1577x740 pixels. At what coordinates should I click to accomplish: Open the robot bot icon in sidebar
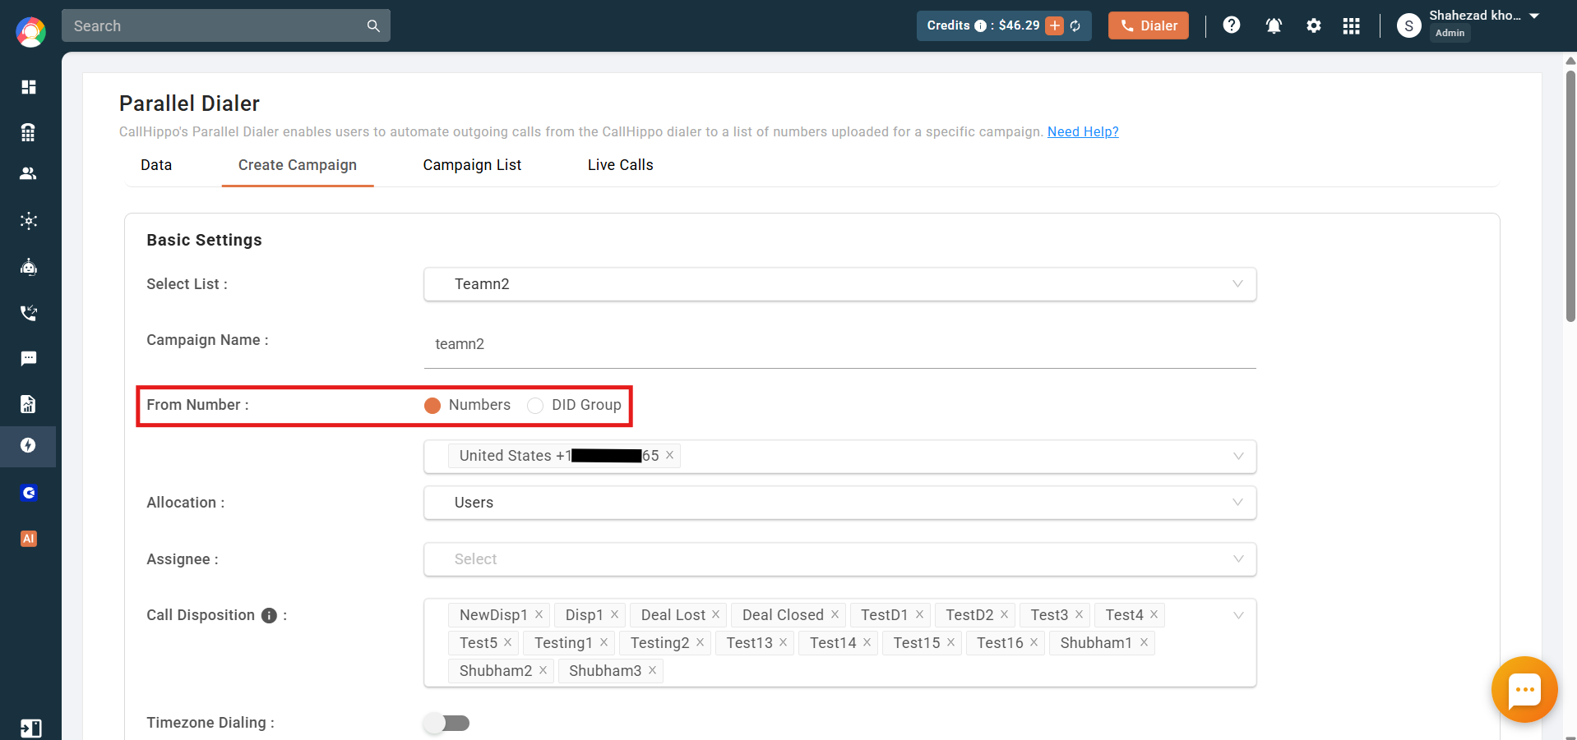point(29,267)
